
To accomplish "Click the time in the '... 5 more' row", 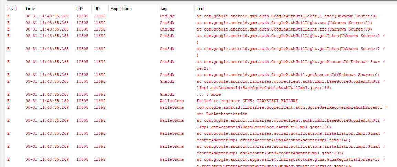I will point(47,94).
